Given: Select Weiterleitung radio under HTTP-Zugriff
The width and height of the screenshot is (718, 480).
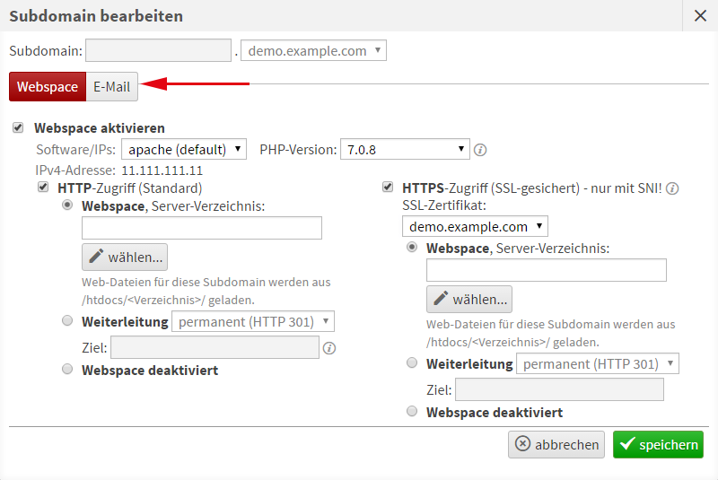Looking at the screenshot, I should pos(68,320).
